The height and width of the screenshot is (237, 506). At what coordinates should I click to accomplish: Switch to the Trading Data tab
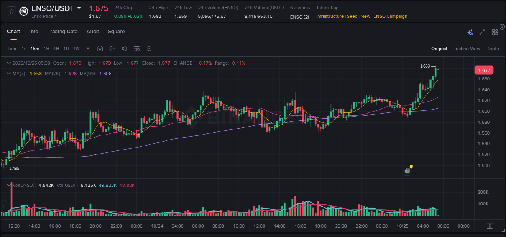click(62, 31)
